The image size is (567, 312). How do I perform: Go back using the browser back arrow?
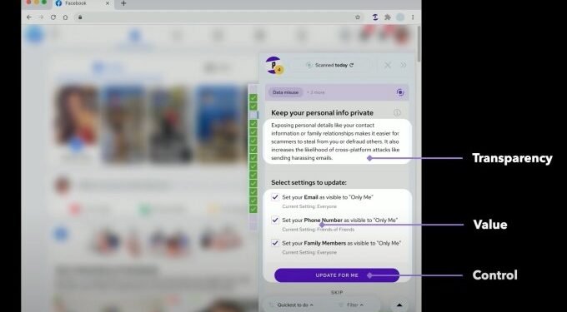point(29,17)
